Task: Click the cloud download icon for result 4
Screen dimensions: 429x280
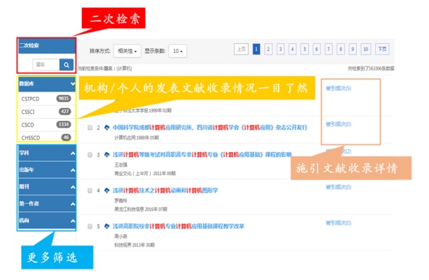Action: 107,190
